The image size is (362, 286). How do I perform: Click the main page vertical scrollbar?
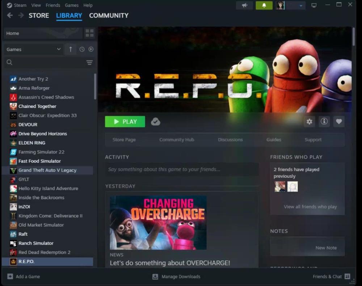[353, 37]
